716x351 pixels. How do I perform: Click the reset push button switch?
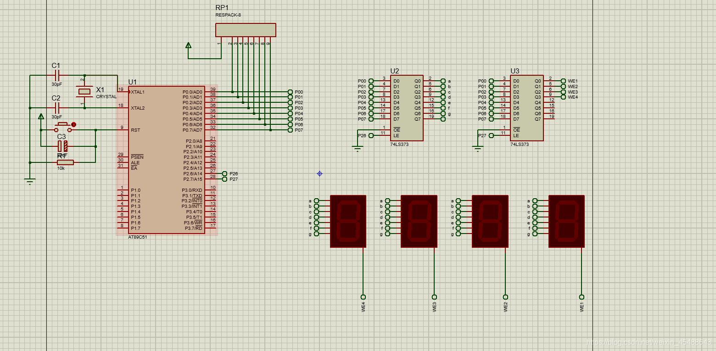[63, 127]
